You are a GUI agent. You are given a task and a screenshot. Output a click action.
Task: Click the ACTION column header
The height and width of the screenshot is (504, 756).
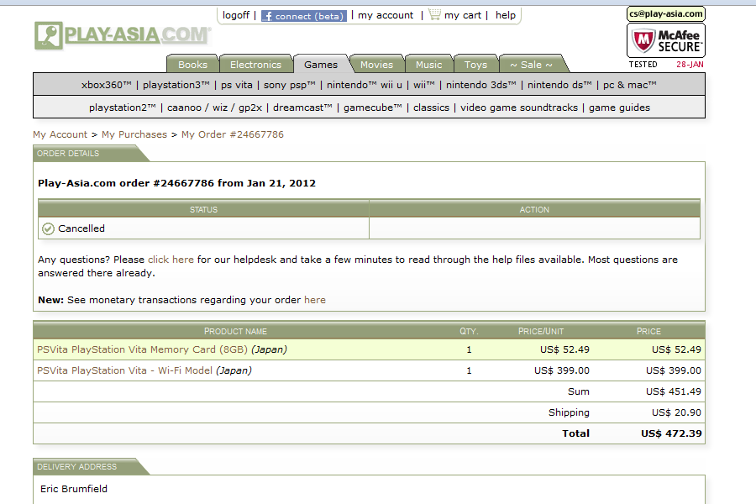534,209
